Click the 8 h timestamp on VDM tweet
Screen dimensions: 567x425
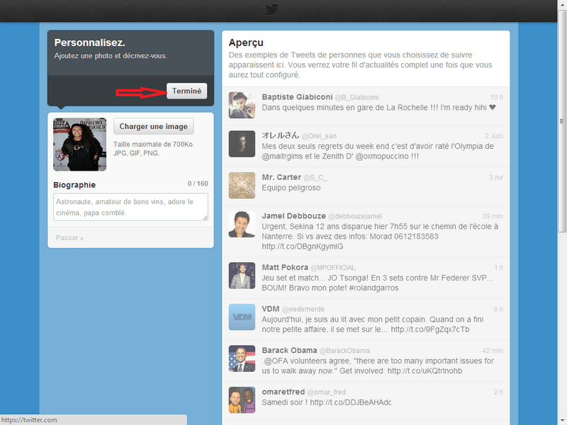tap(498, 309)
